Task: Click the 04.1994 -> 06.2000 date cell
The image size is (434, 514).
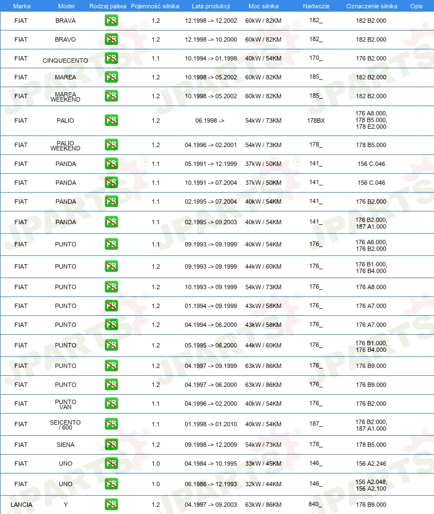Action: pos(211,325)
